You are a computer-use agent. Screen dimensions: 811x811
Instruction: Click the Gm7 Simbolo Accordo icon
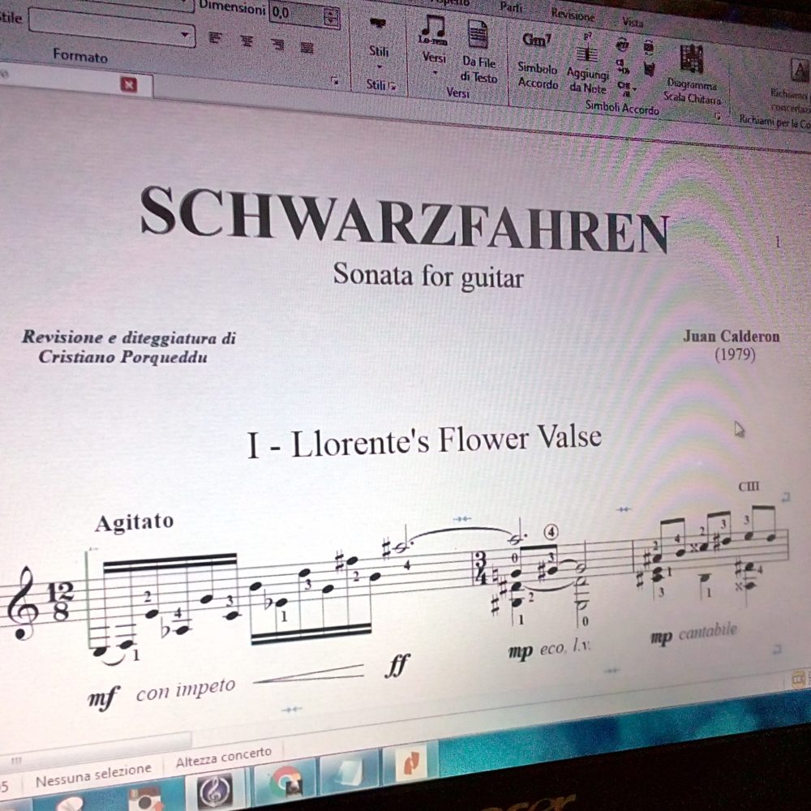pyautogui.click(x=536, y=41)
